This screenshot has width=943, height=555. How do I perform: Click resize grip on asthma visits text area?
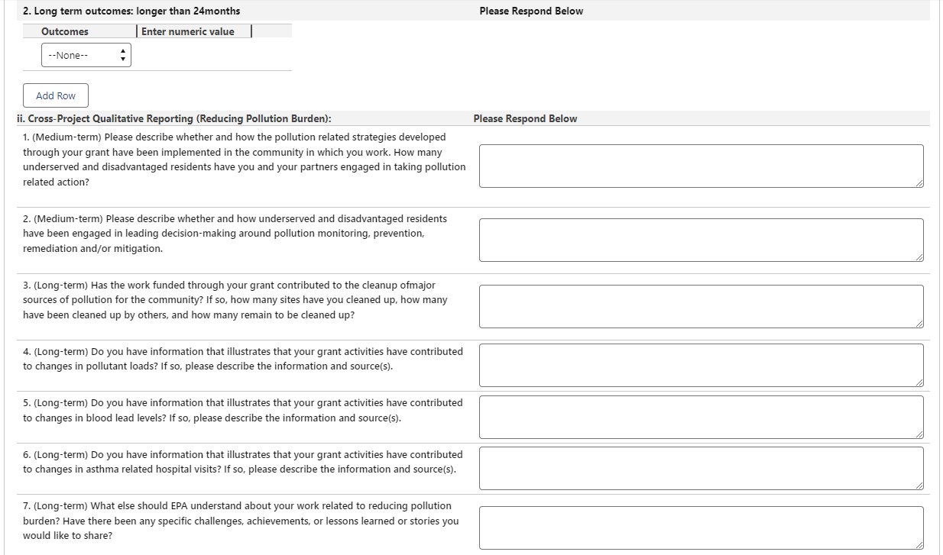click(919, 486)
